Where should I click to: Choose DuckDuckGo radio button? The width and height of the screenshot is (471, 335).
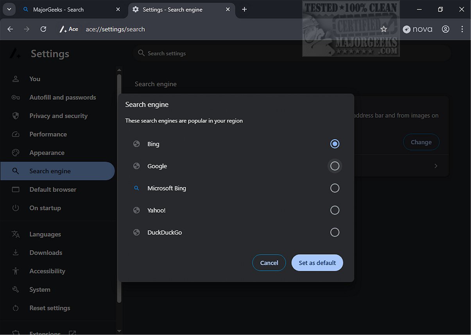pyautogui.click(x=335, y=232)
